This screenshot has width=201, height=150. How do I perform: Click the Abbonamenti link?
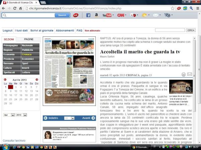(65, 30)
